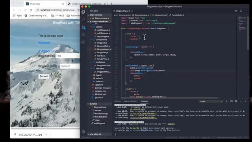The image size is (252, 142).
Task: Open the Run and Debug view
Action: (x=83, y=35)
